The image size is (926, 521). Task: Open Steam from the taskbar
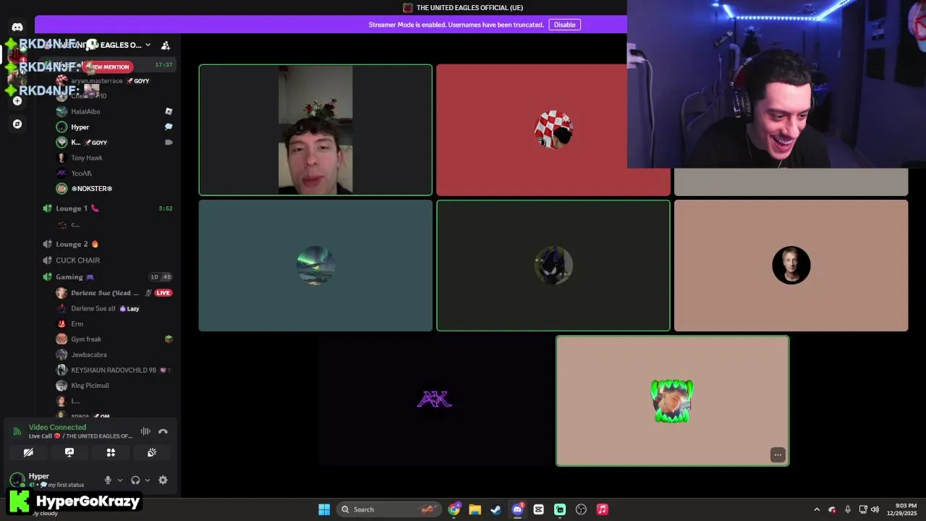496,509
